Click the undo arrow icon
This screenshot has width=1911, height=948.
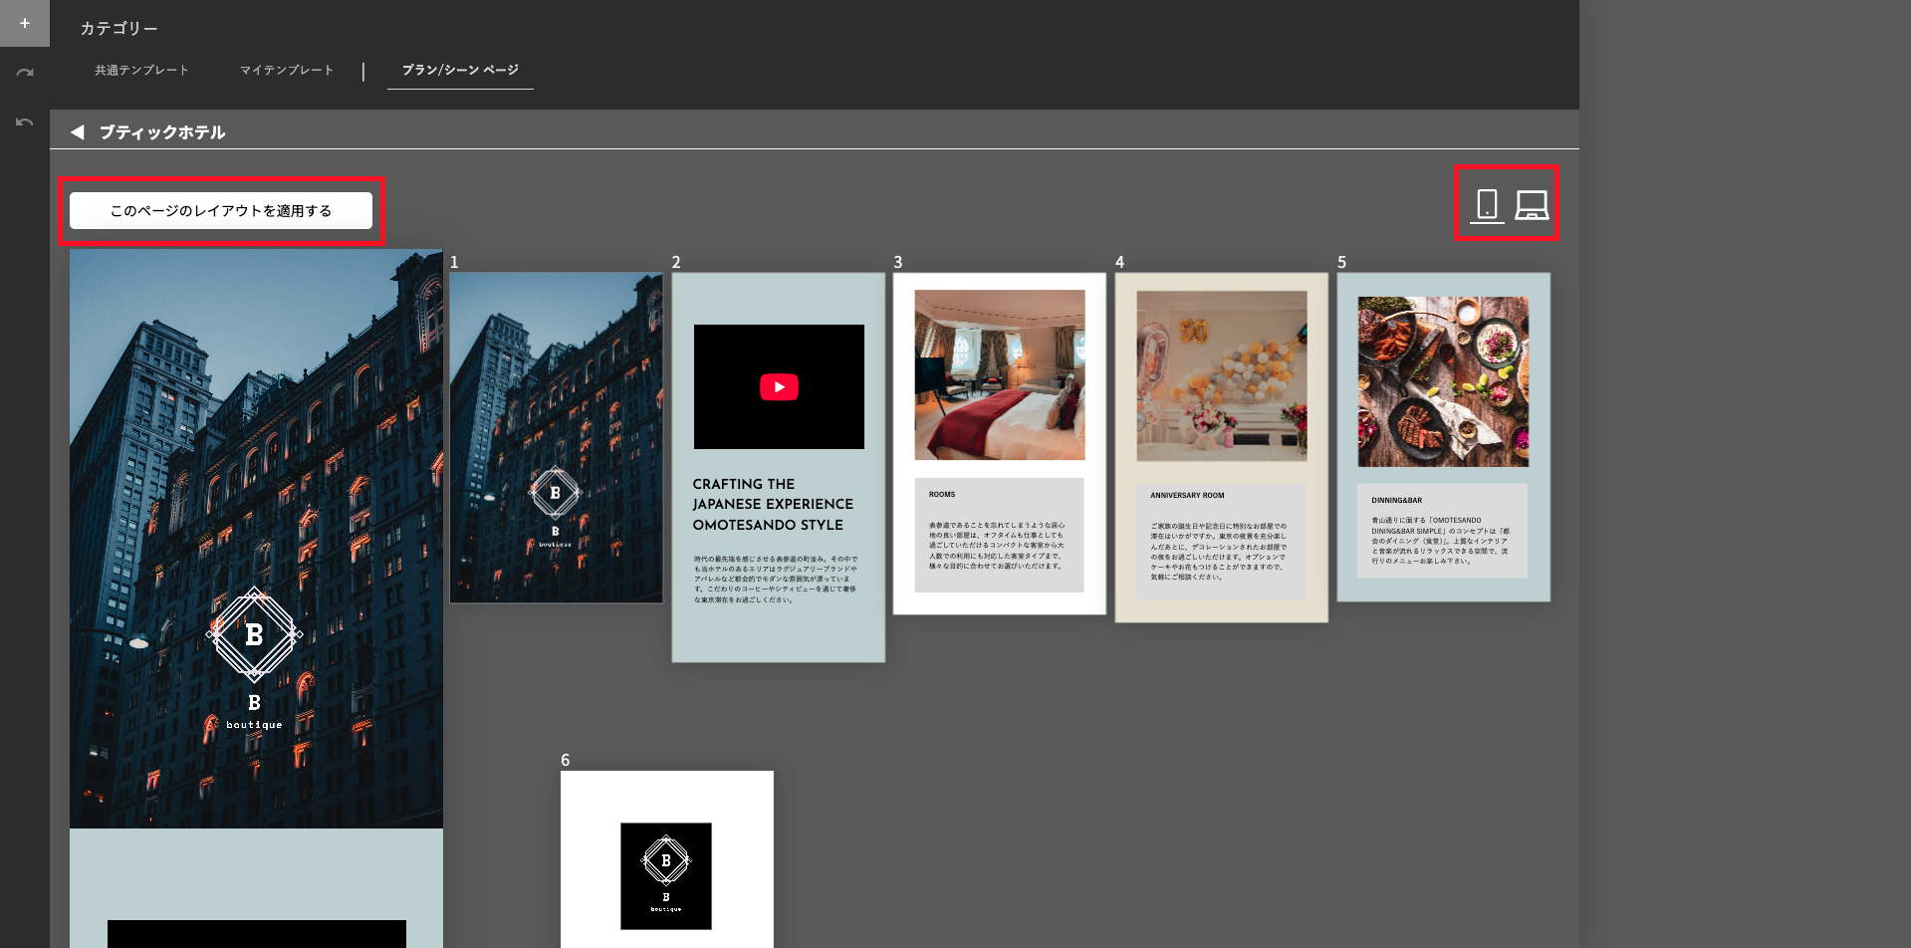pyautogui.click(x=25, y=122)
